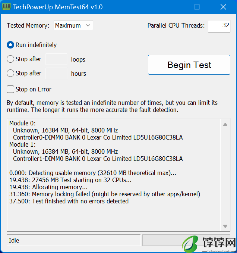Screen dimensions: 237x253
Task: Click the 'Allocating memory...' log line
Action: (48, 187)
